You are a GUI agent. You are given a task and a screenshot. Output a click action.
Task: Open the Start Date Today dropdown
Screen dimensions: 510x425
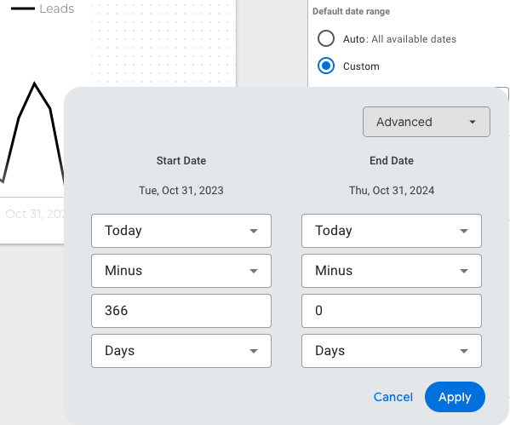(181, 231)
